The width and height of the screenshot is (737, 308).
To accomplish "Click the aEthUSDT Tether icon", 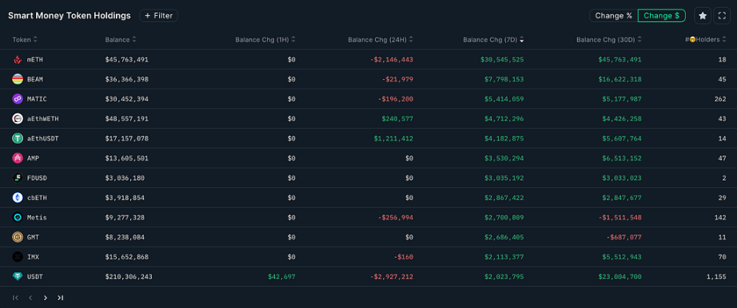I will pos(18,139).
